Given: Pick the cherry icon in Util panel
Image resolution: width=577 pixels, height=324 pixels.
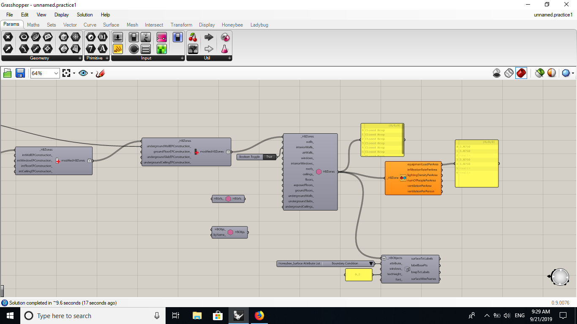Looking at the screenshot, I should (x=193, y=37).
